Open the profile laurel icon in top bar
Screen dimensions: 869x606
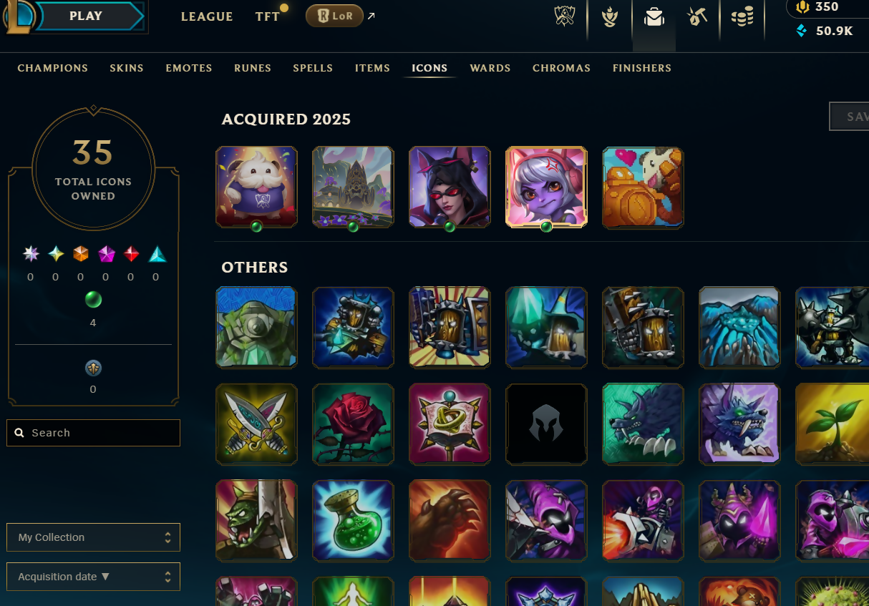(x=610, y=16)
